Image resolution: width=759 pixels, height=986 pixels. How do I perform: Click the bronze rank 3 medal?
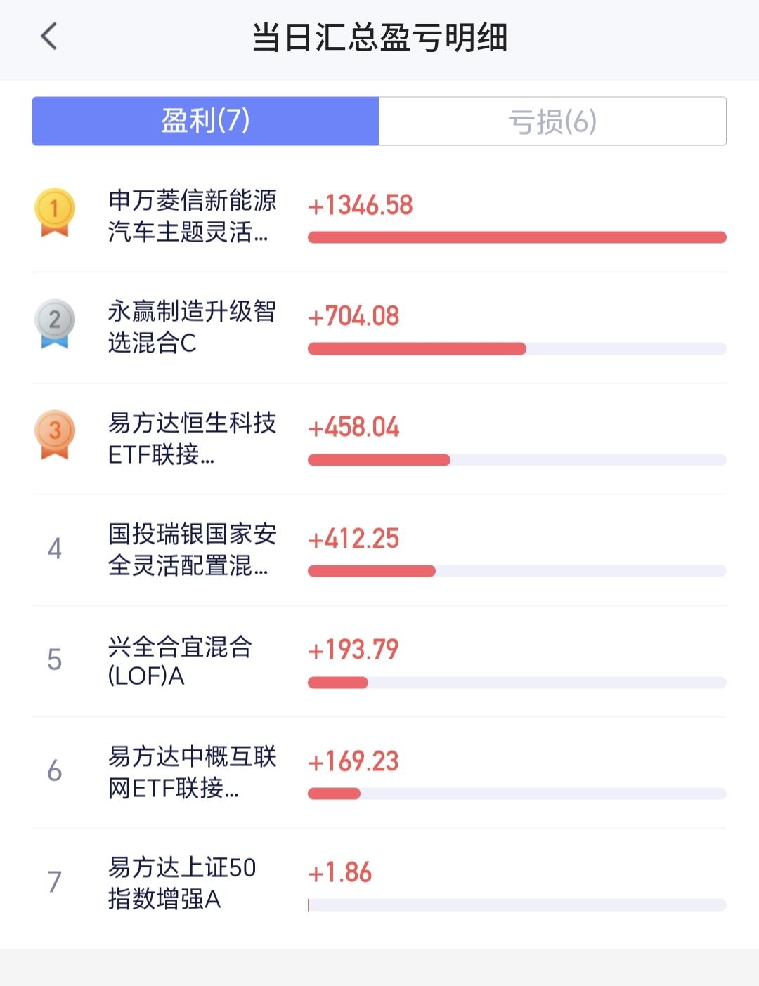55,435
